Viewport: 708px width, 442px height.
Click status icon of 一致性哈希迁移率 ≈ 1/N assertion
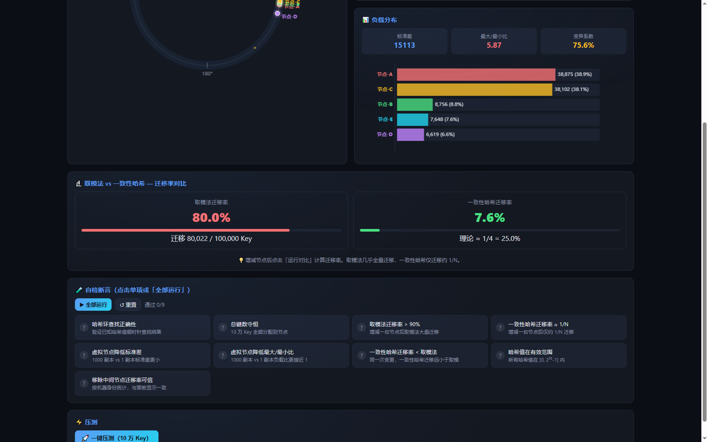click(x=500, y=328)
